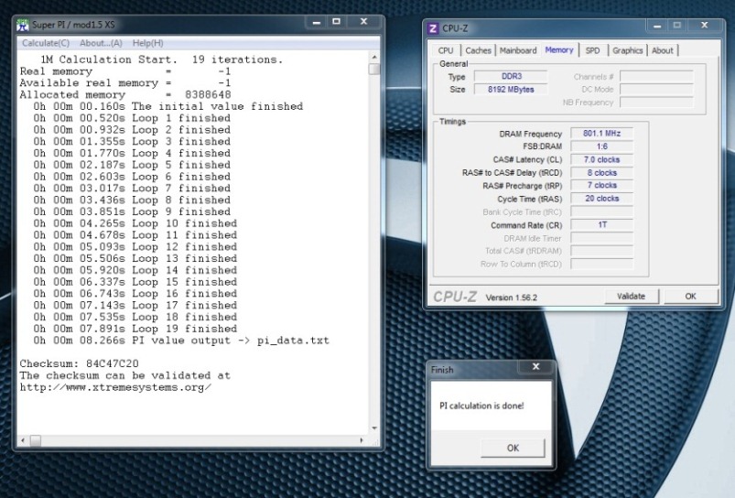Viewport: 735px width, 498px height.
Task: Click Super PI horizontal scrollbar right arrow
Action: (362, 441)
